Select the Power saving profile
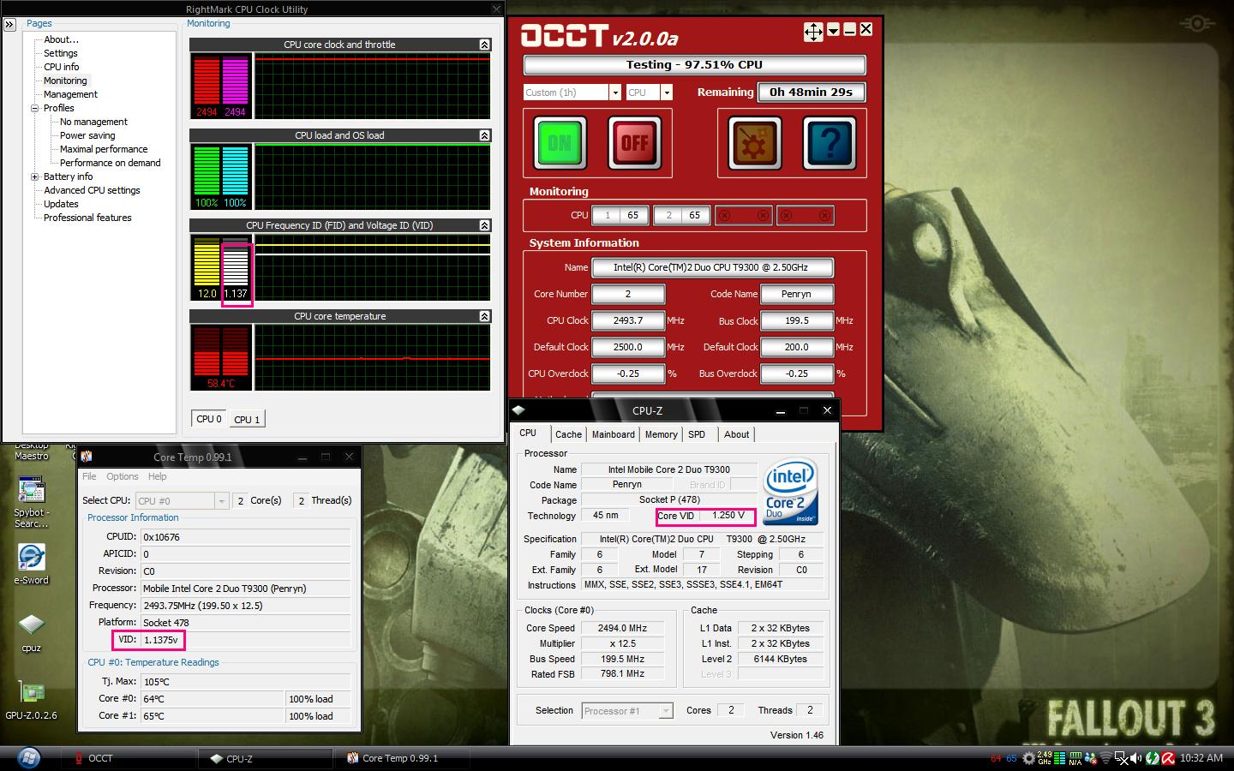Viewport: 1234px width, 771px height. click(x=87, y=135)
